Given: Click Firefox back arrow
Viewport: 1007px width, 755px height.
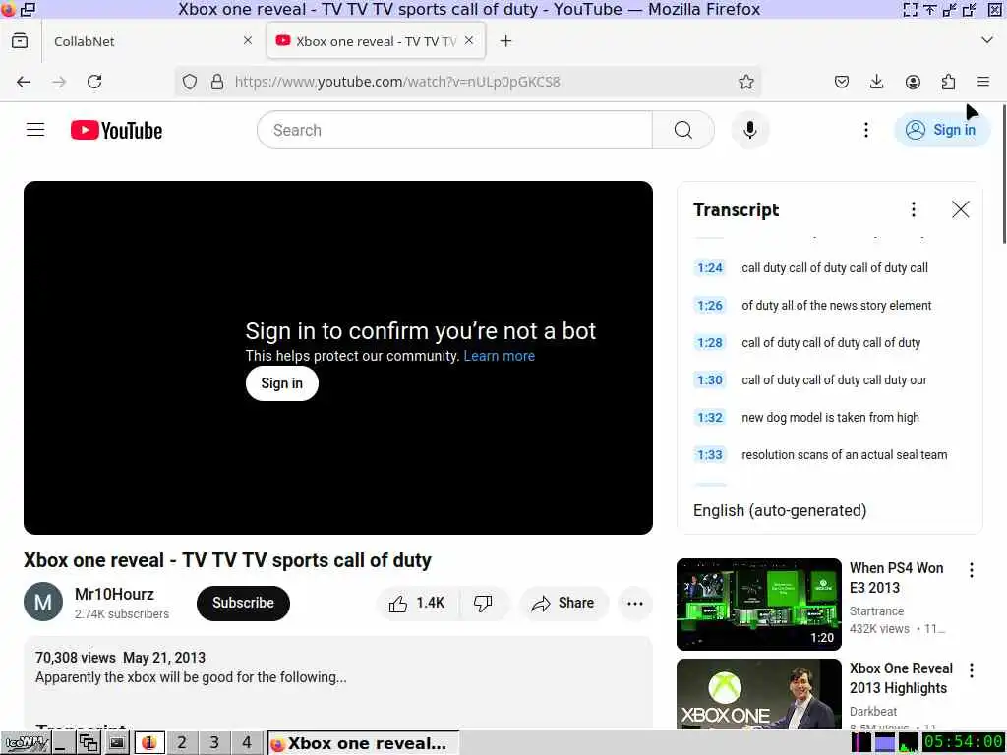Looking at the screenshot, I should pyautogui.click(x=24, y=82).
